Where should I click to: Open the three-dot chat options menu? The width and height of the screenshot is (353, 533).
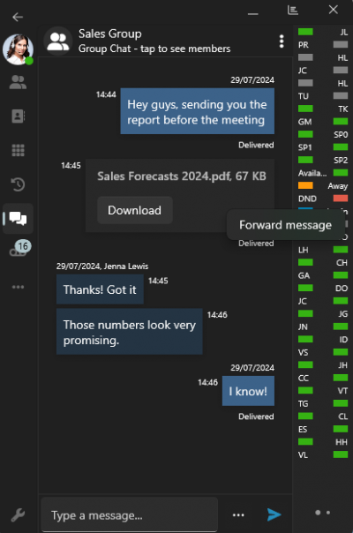coord(282,41)
